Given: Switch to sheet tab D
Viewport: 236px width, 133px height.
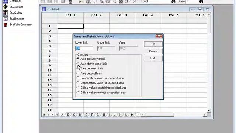Looking at the screenshot, I should [x=80, y=115].
